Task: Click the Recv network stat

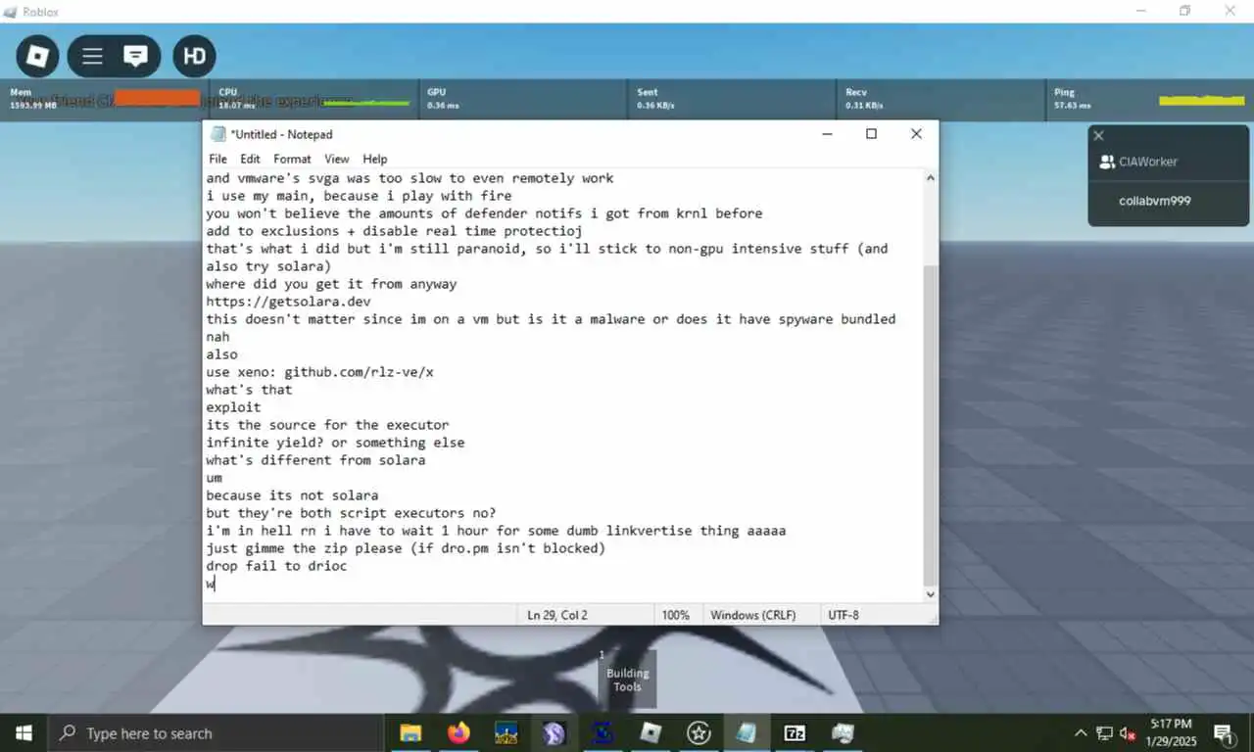Action: point(941,99)
